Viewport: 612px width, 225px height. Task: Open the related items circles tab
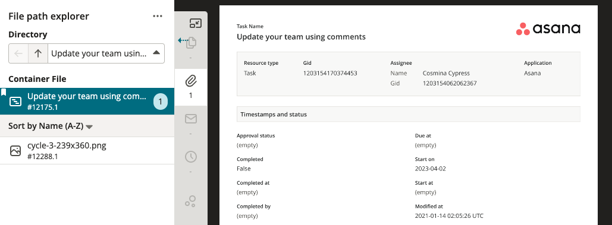pyautogui.click(x=190, y=201)
